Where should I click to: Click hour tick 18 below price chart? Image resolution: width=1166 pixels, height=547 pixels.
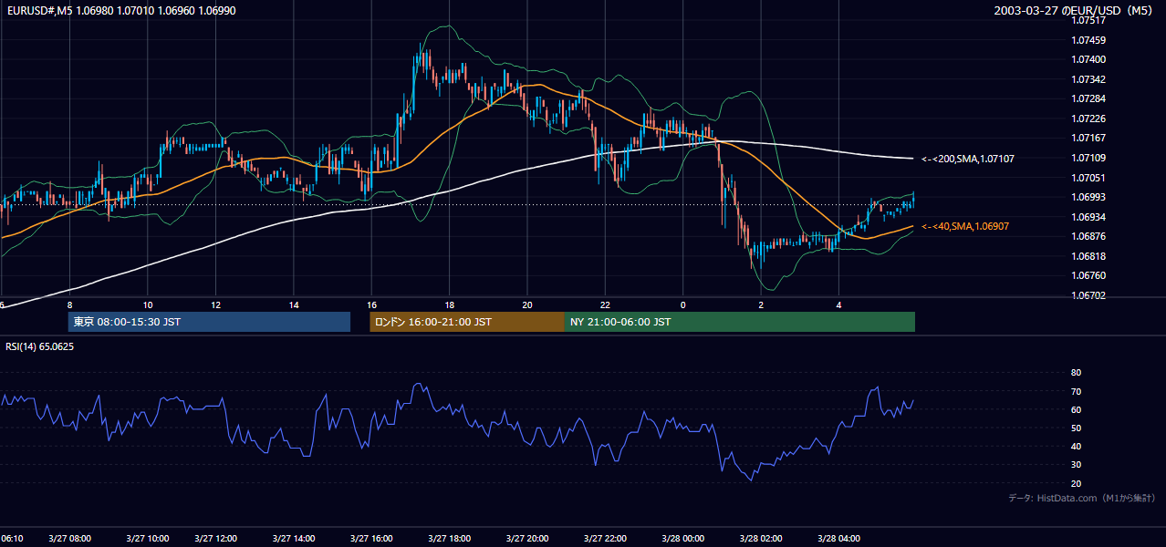point(449,304)
